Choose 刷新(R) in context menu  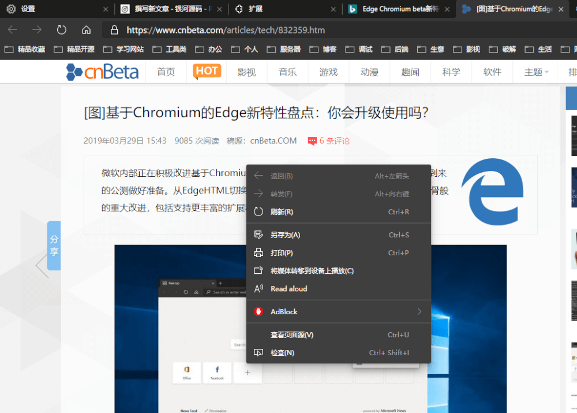[339, 212]
